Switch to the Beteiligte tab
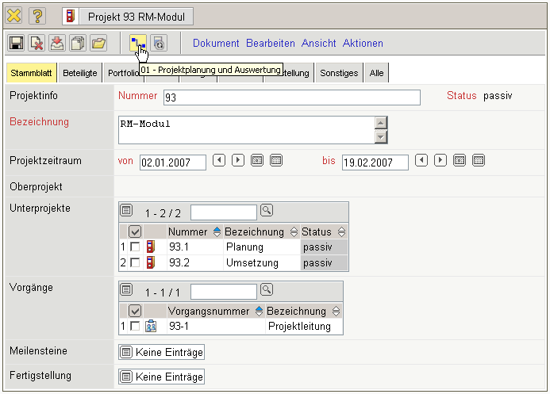The width and height of the screenshot is (550, 394). [79, 73]
